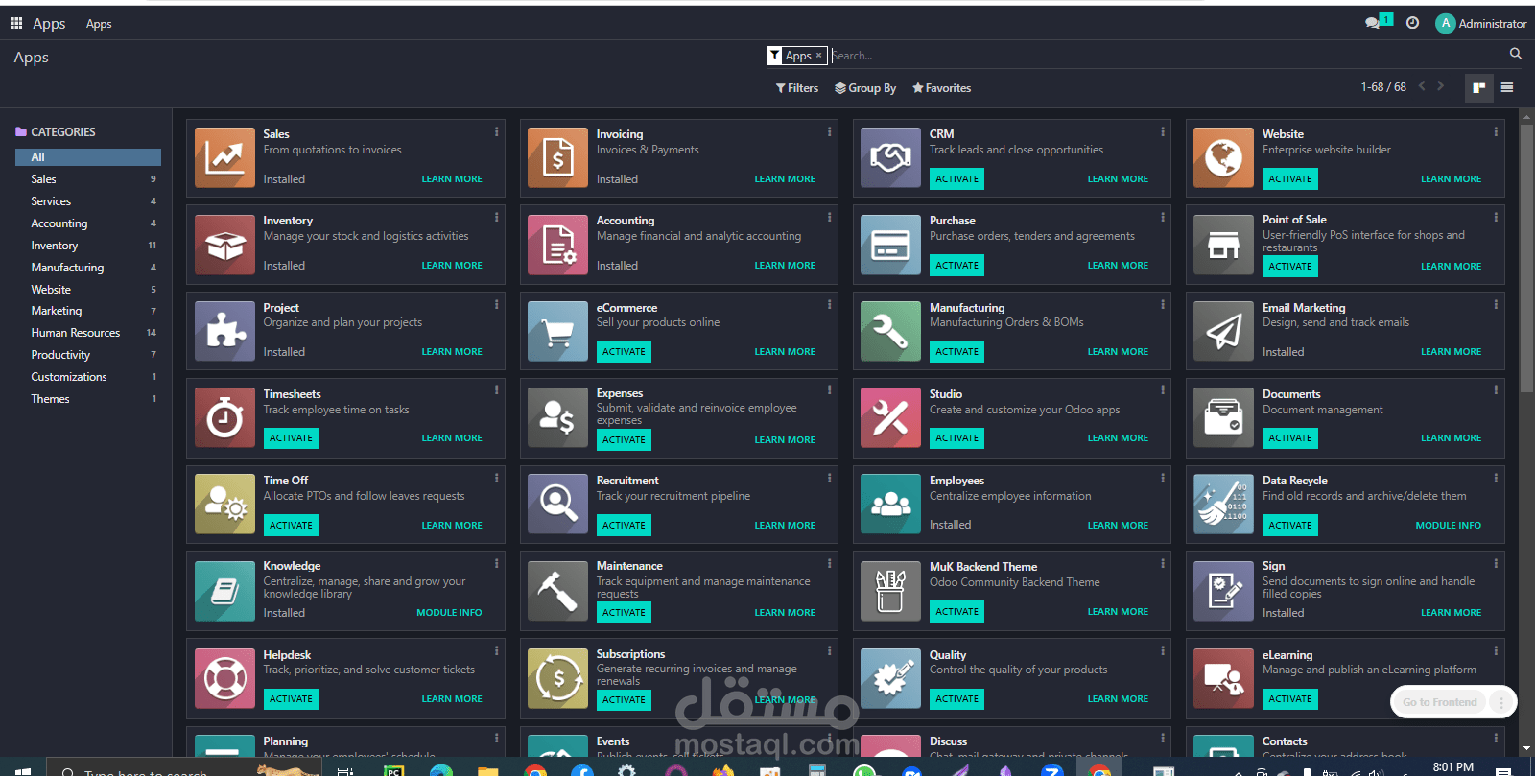Open the Filters dropdown

[x=797, y=88]
